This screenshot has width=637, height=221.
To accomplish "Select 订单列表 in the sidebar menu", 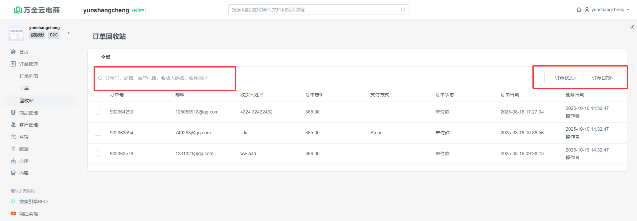I will point(29,76).
